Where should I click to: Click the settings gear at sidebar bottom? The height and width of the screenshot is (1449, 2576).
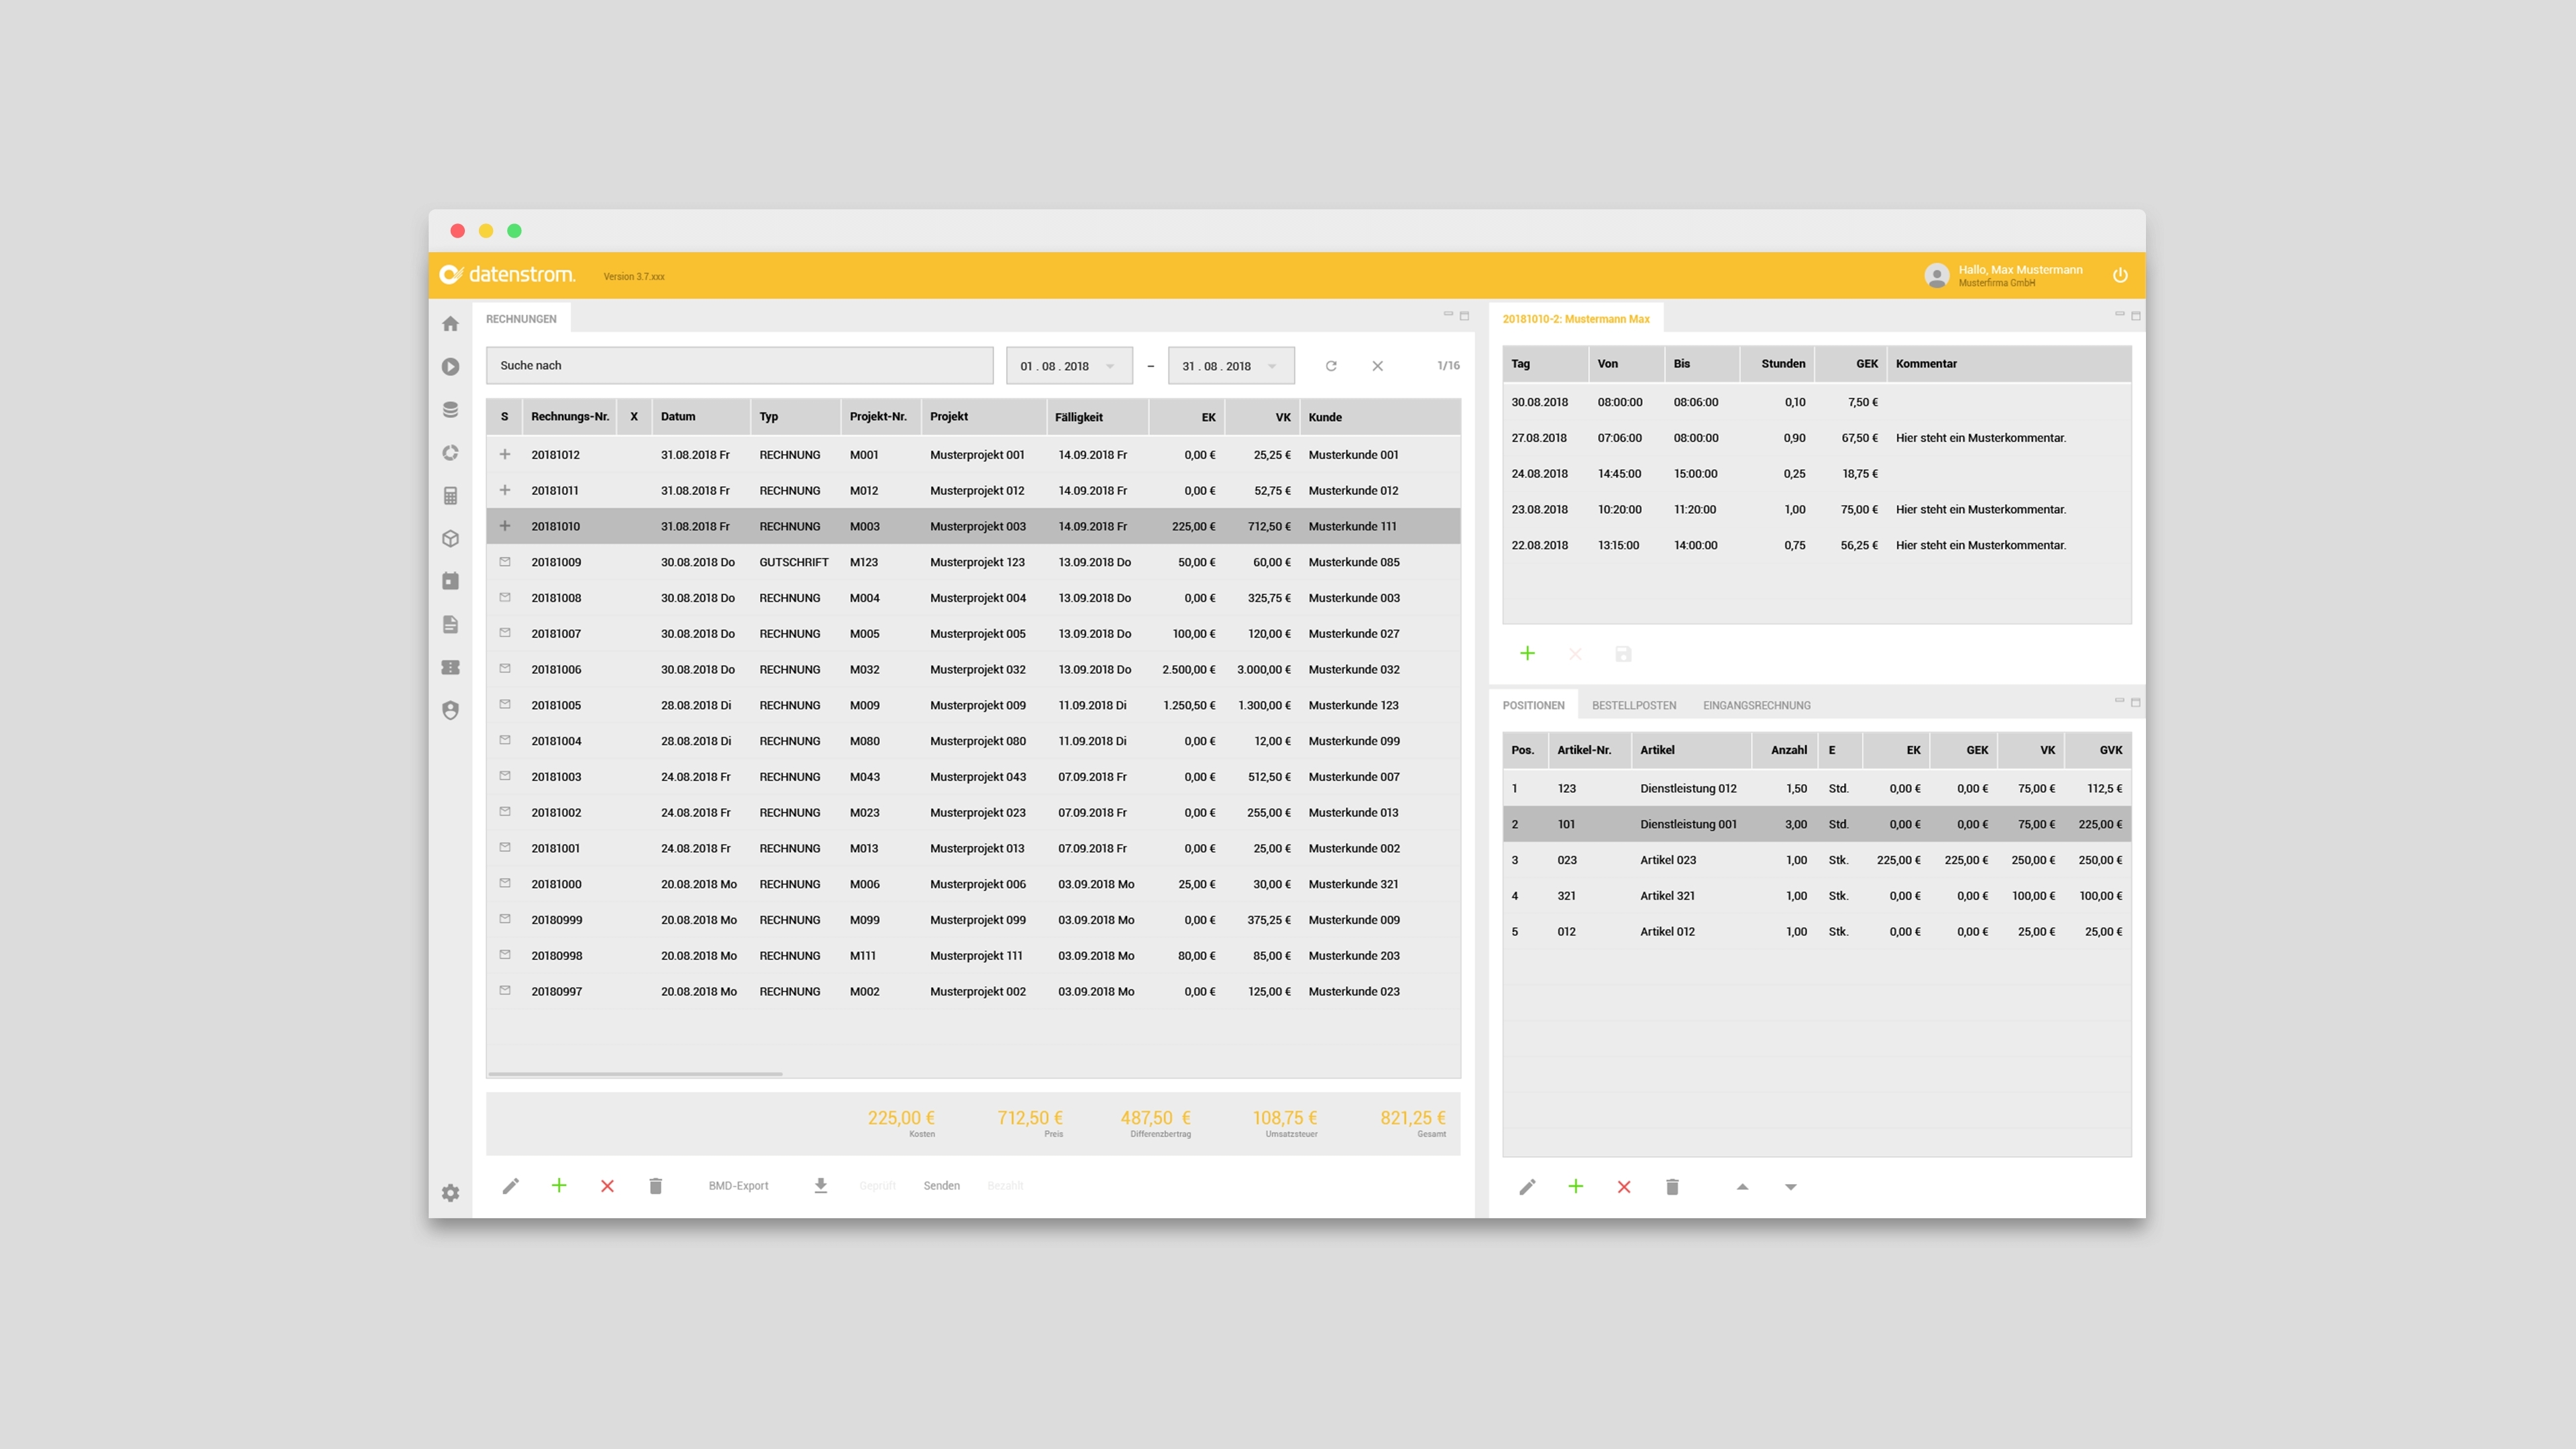(450, 1193)
